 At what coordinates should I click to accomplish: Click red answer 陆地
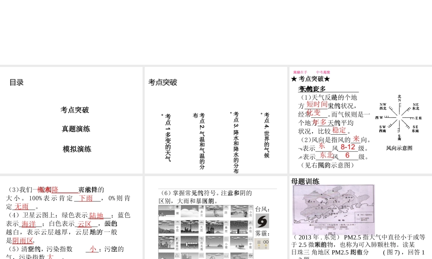96,215
